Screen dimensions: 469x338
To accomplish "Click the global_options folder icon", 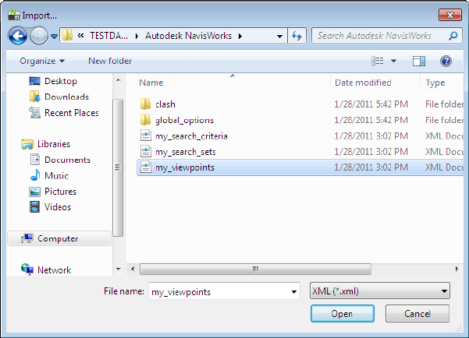I will pos(146,120).
